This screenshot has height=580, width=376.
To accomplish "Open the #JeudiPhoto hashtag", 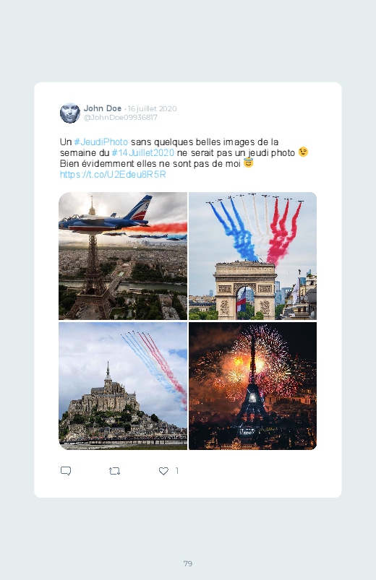I will (x=101, y=142).
